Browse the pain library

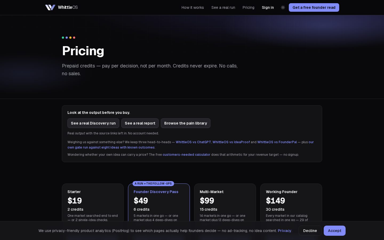pyautogui.click(x=186, y=123)
